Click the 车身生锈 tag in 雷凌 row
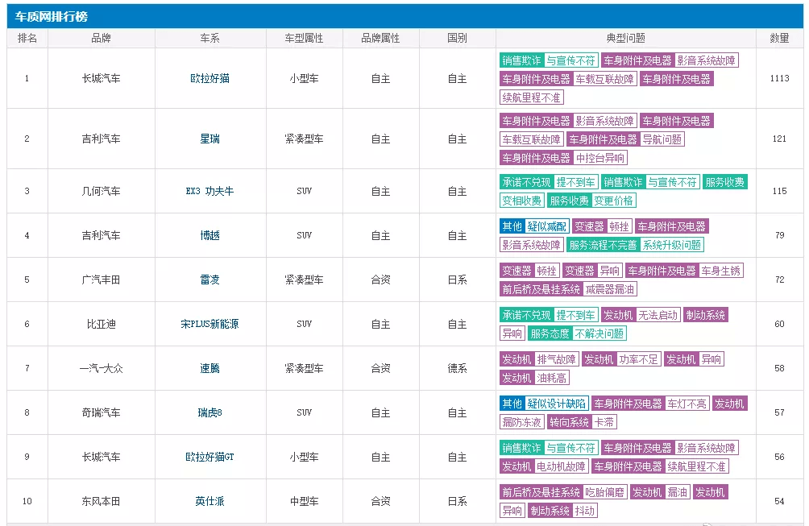Viewport: 809px width, 526px height. (x=721, y=271)
